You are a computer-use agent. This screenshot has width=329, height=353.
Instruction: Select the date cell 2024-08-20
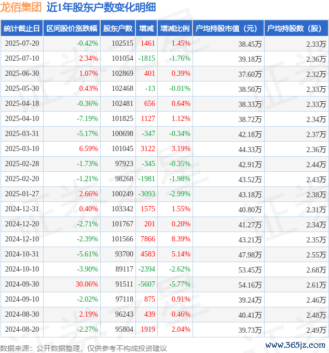pyautogui.click(x=22, y=329)
